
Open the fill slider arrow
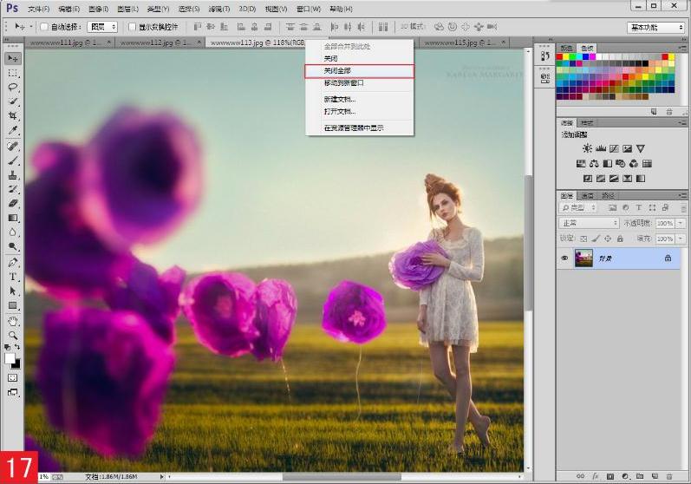coord(681,239)
